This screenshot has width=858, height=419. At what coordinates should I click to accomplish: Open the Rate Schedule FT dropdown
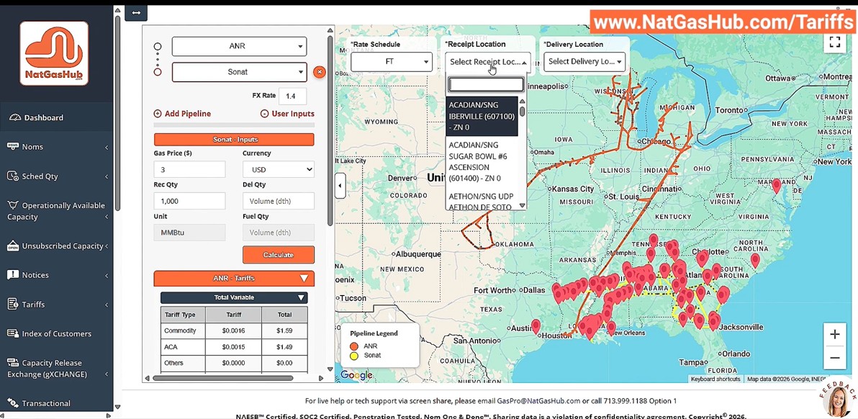392,62
